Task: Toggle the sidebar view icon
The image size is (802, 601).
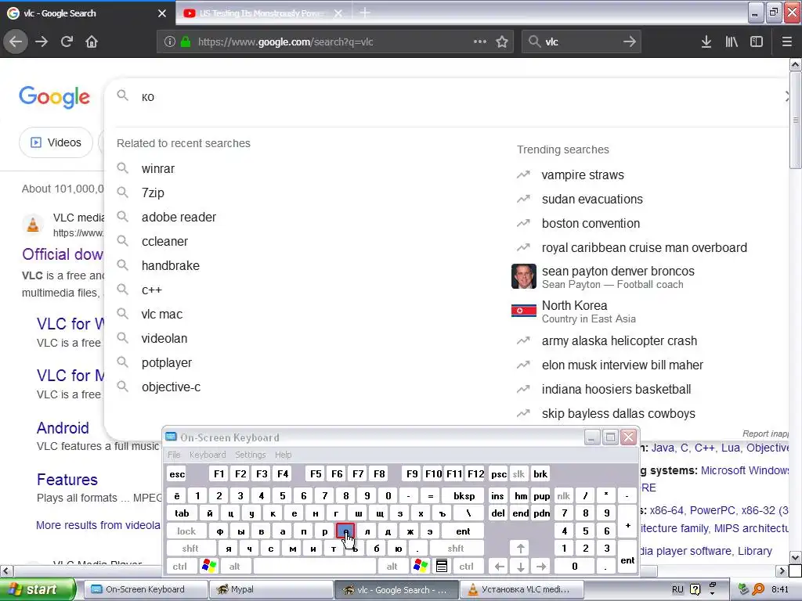Action: point(757,42)
